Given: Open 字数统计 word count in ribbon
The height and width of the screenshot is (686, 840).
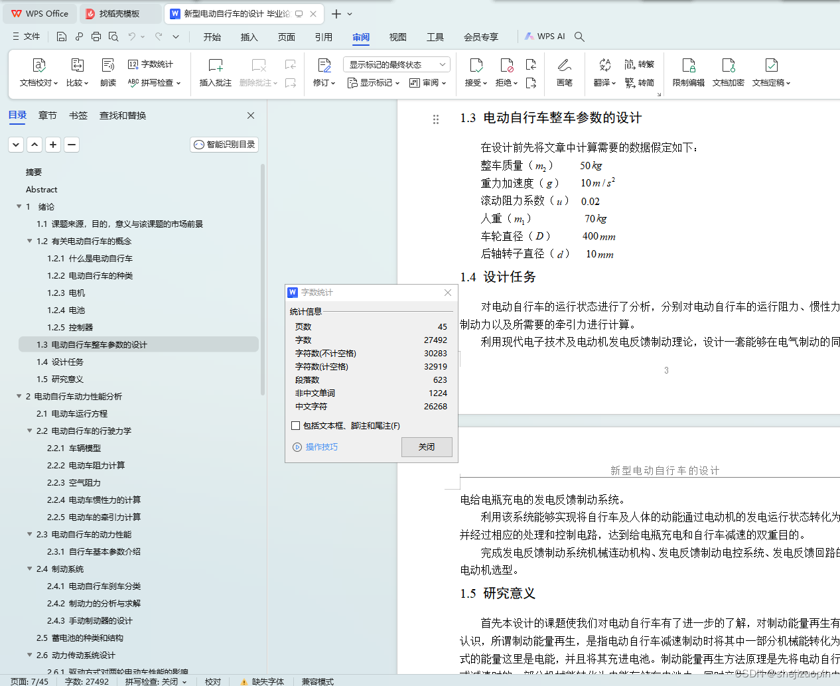Looking at the screenshot, I should pos(151,64).
